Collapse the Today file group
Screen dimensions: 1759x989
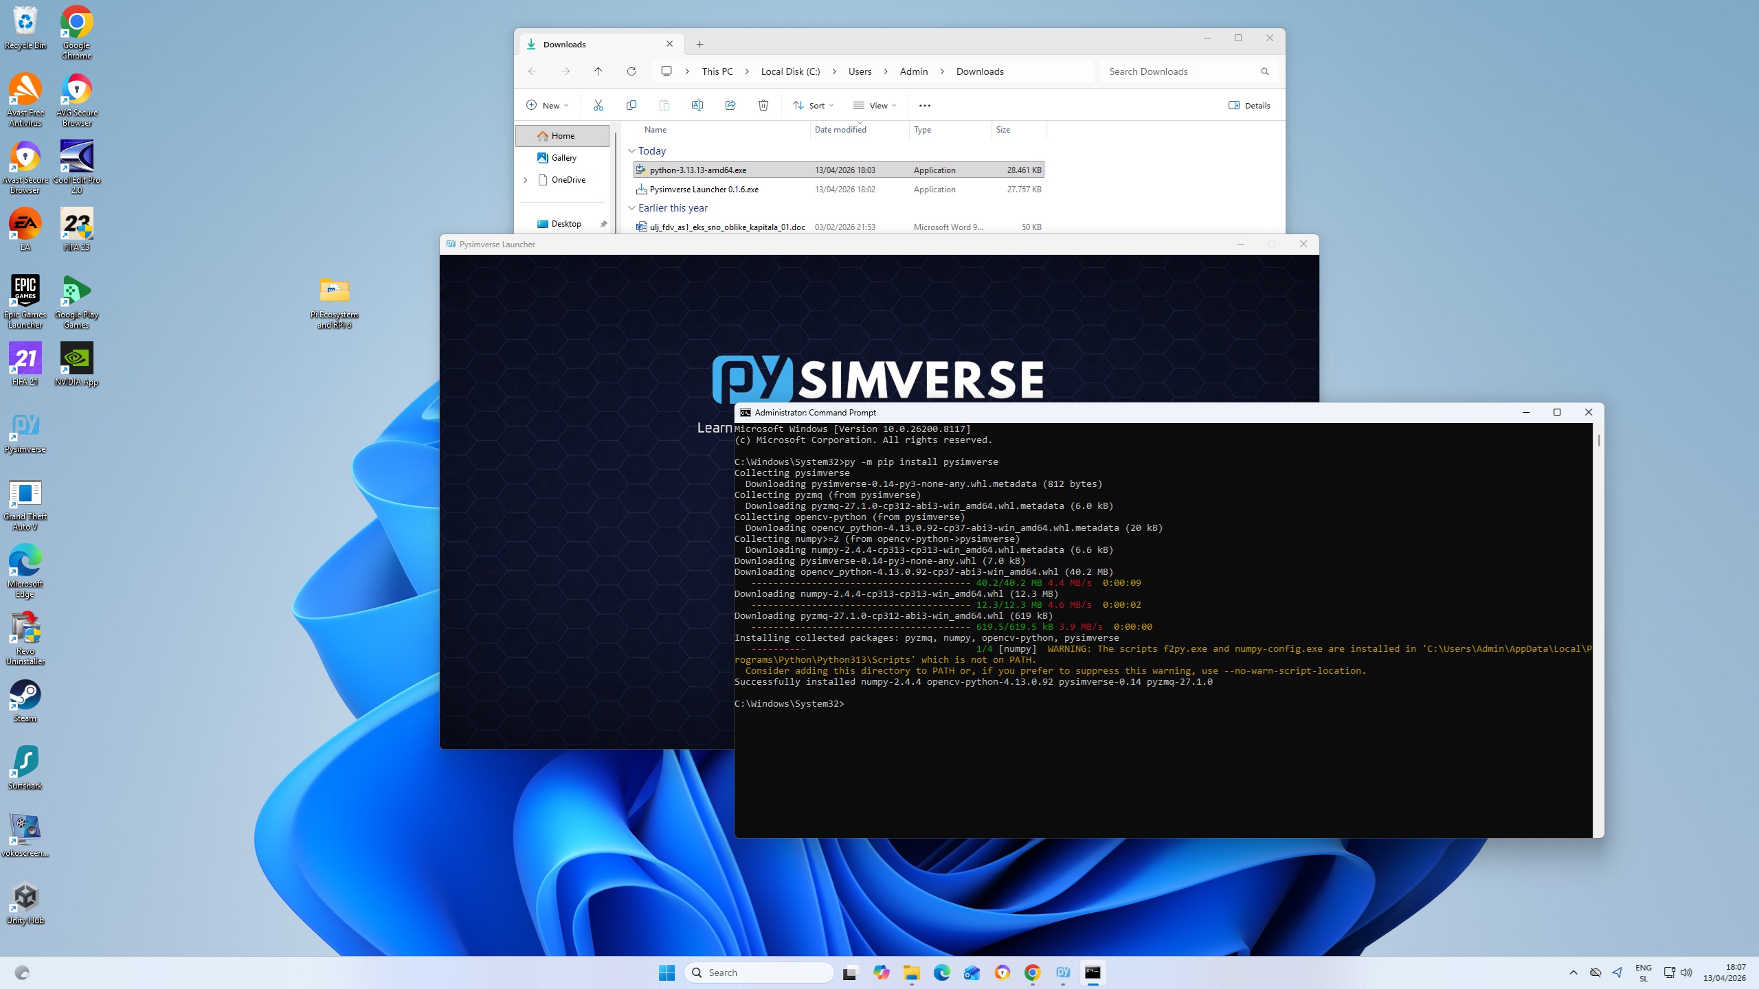click(x=631, y=151)
